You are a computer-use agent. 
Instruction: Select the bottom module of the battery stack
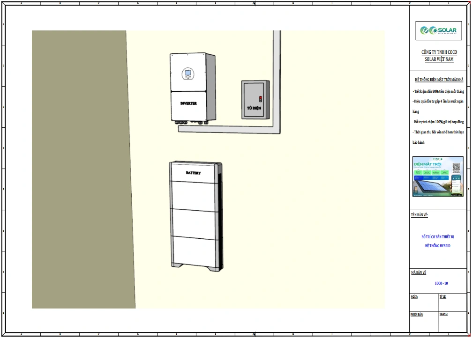(194, 248)
